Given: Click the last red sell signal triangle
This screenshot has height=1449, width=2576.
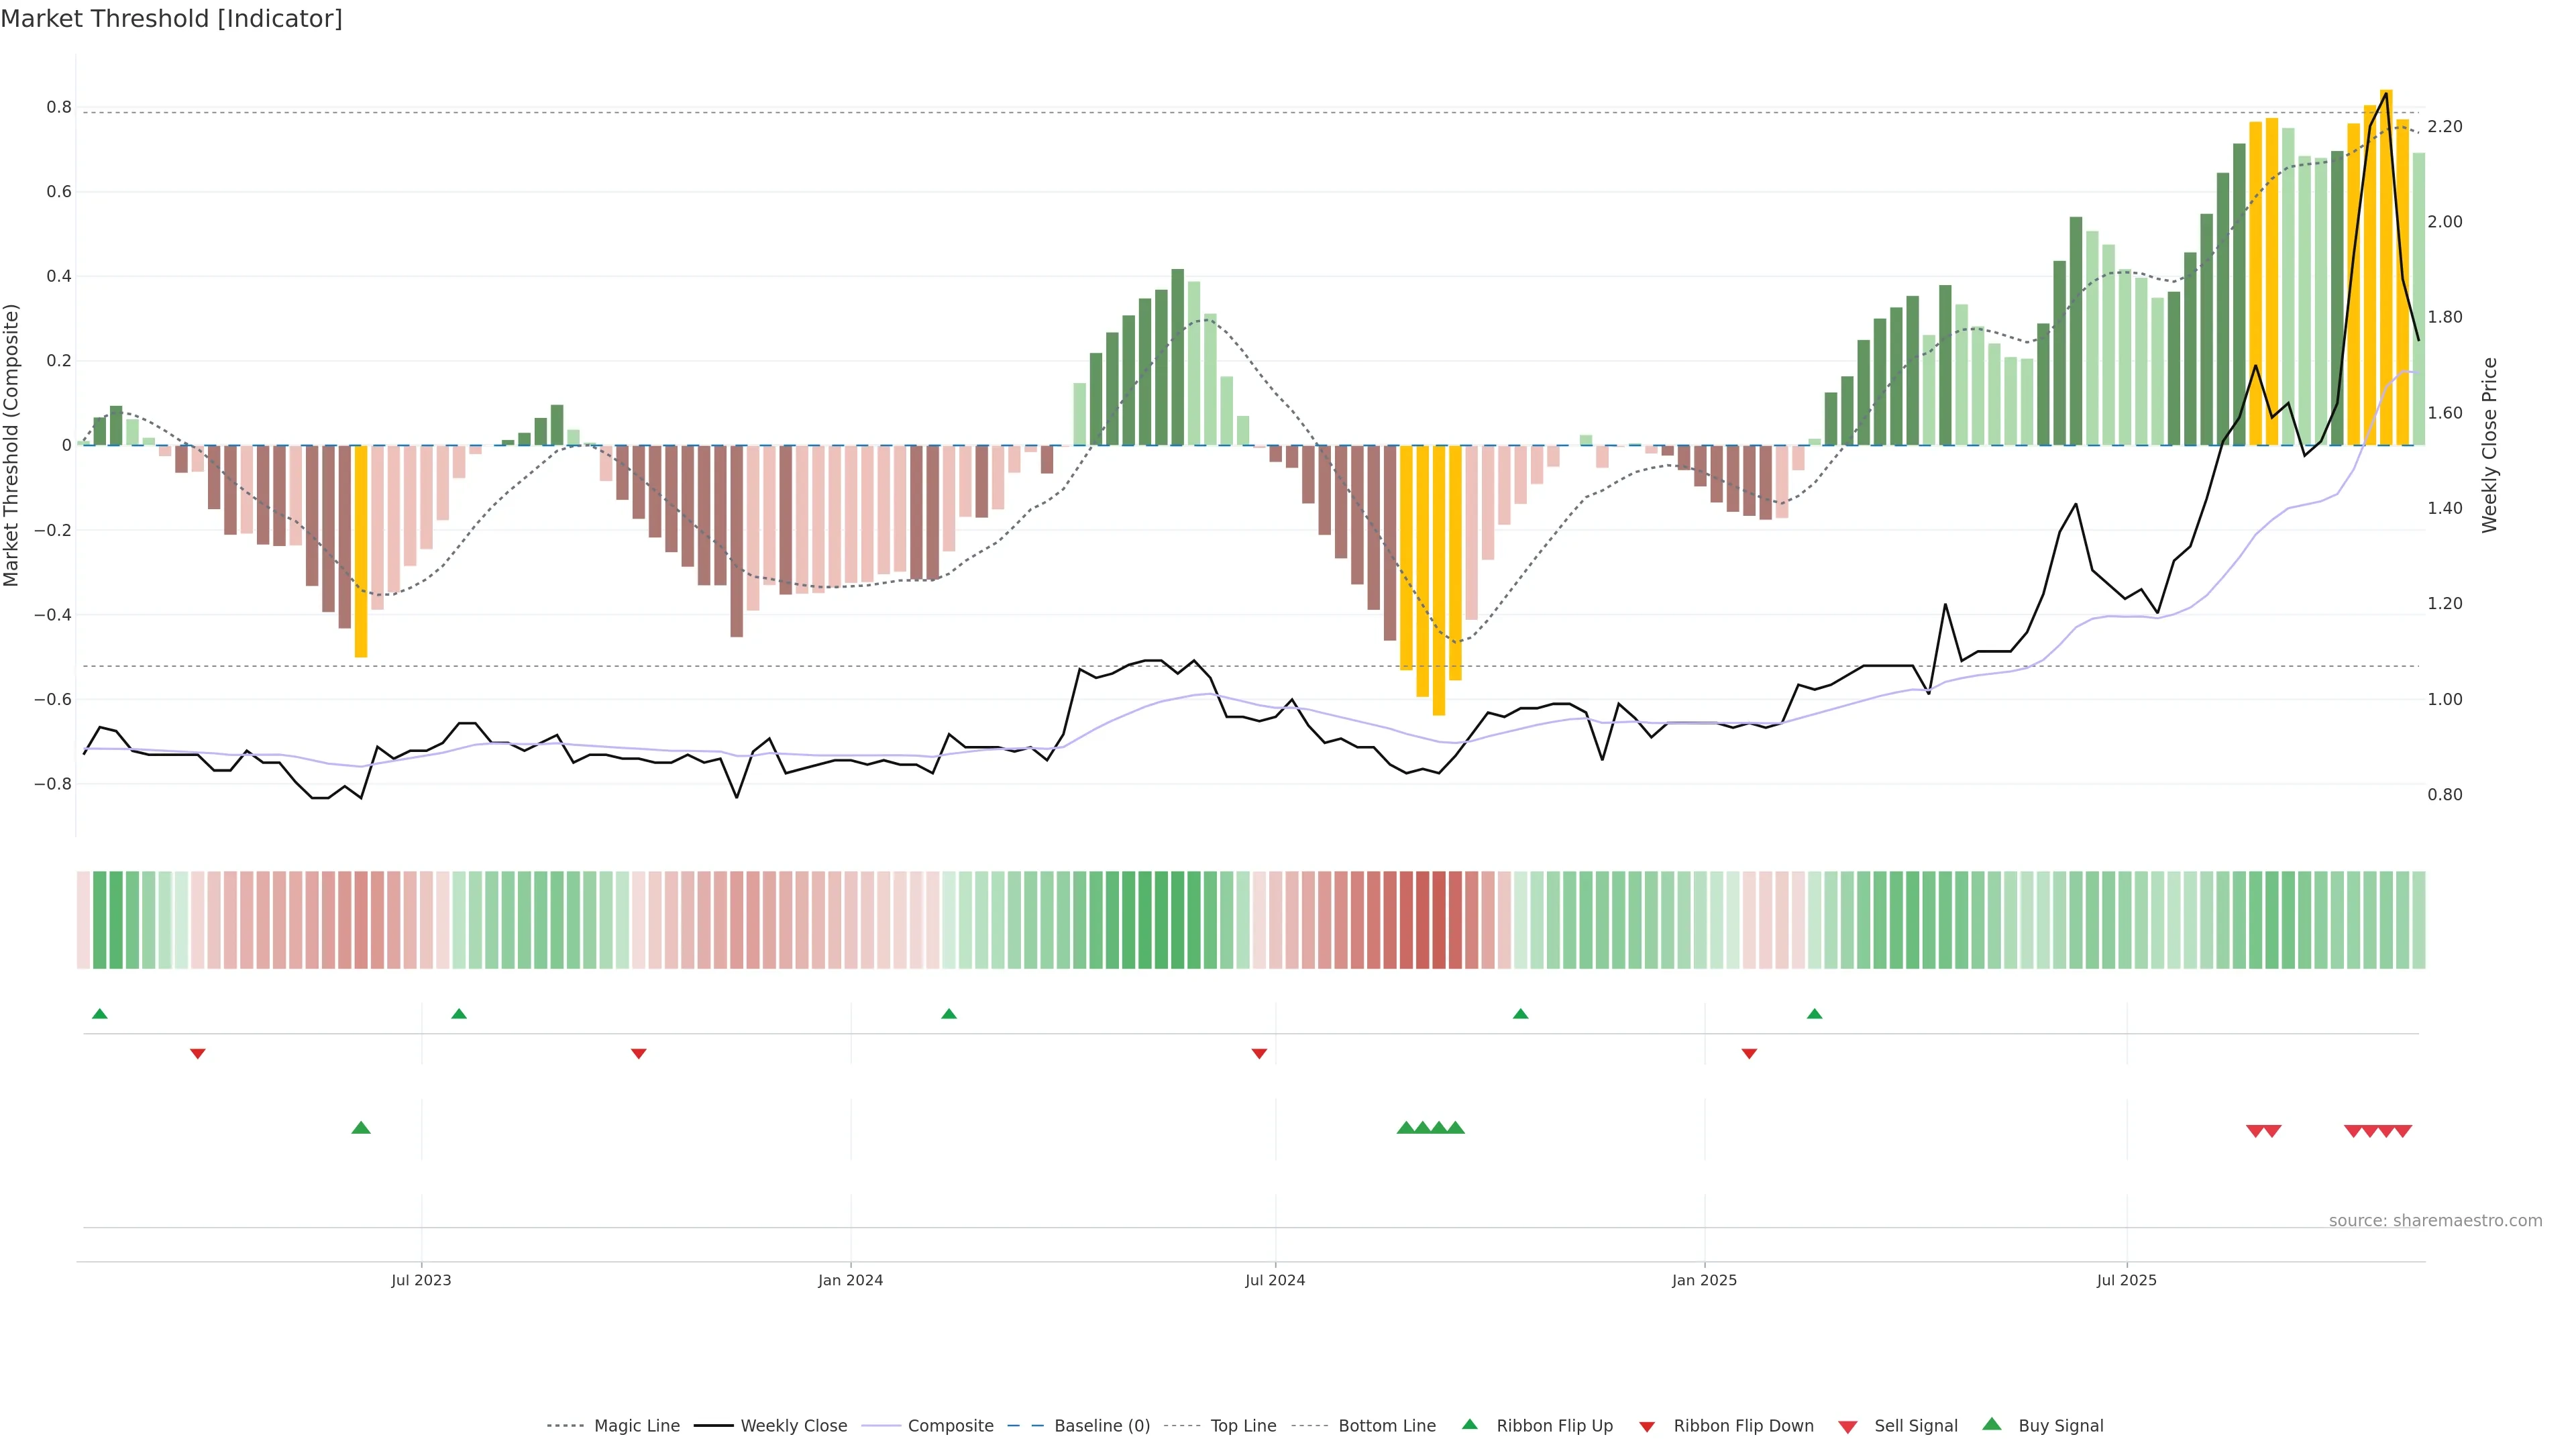Looking at the screenshot, I should click(x=2402, y=1131).
